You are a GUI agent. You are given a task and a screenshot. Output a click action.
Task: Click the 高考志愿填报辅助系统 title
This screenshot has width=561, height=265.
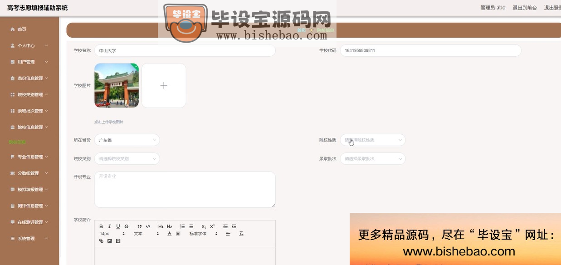click(x=37, y=8)
